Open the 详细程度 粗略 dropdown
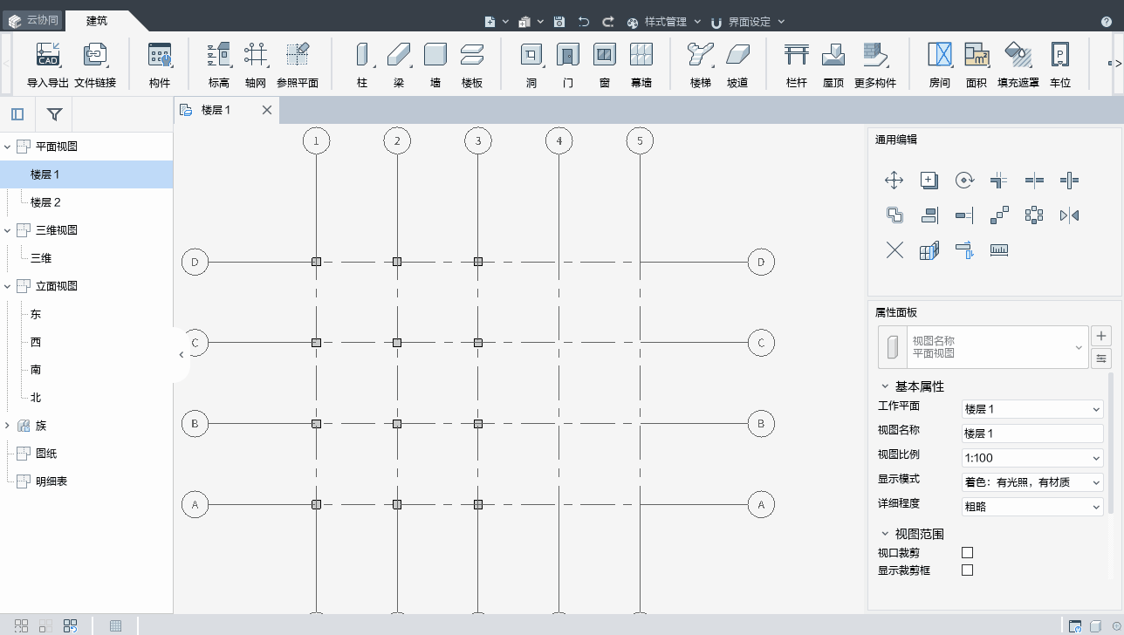This screenshot has height=635, width=1124. tap(1032, 507)
